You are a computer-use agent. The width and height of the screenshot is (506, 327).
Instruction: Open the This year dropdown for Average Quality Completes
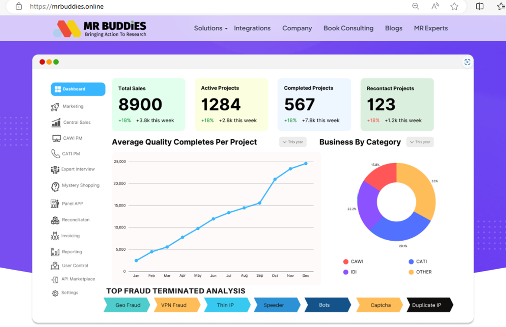293,142
